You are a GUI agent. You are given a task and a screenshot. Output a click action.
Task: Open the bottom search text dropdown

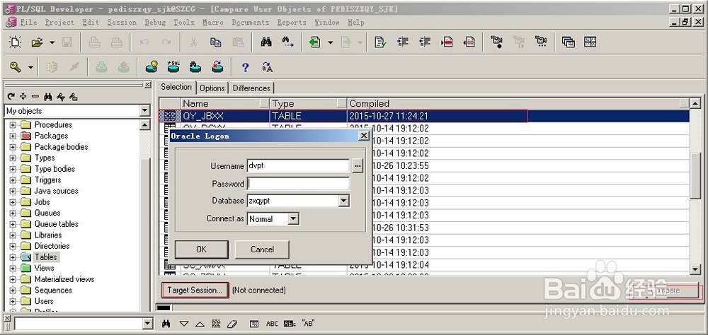(148, 323)
